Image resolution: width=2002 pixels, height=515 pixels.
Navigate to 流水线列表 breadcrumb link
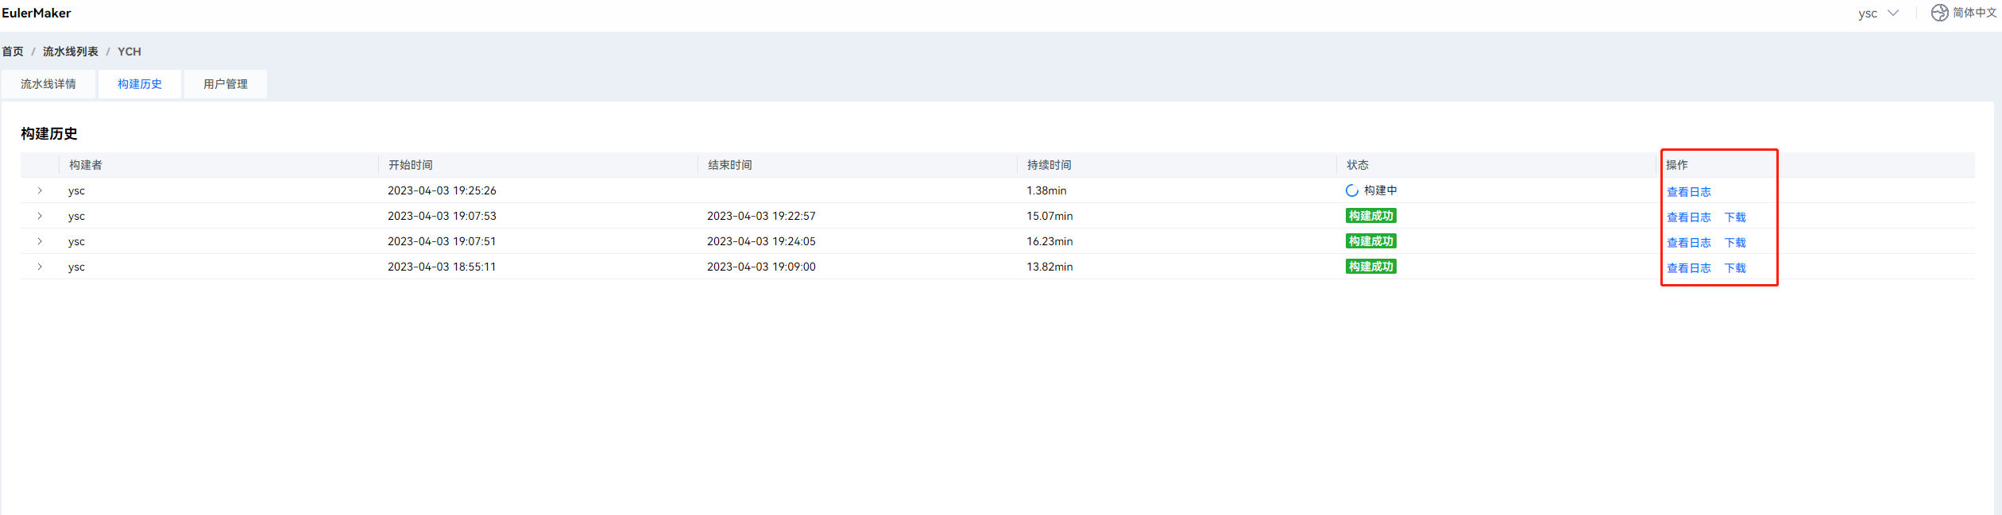tap(71, 52)
